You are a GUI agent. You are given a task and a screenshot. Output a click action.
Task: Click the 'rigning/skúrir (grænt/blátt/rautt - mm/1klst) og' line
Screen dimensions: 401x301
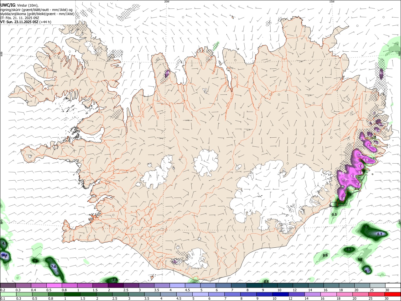click(36, 10)
